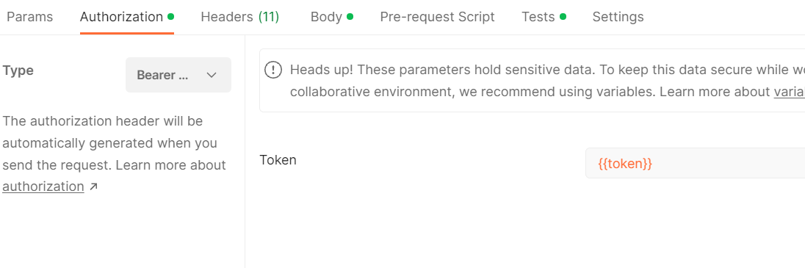Open the request Settings tab

pyautogui.click(x=618, y=17)
